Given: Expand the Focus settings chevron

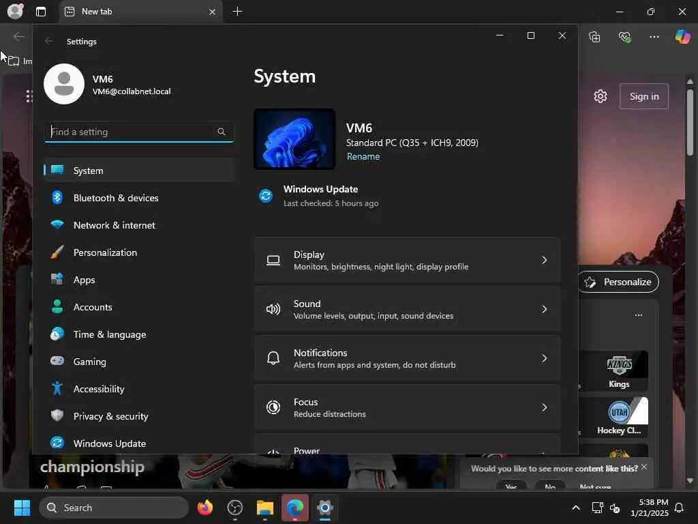Looking at the screenshot, I should [x=544, y=407].
